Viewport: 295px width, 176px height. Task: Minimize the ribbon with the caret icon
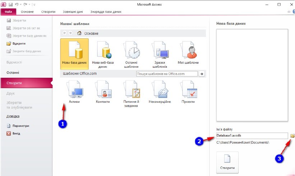(289, 11)
